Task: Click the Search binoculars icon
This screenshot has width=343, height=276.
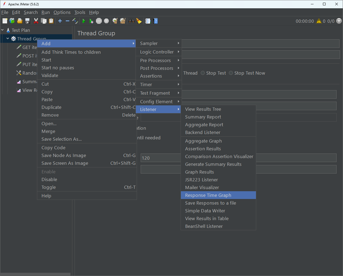Action: coord(131,21)
